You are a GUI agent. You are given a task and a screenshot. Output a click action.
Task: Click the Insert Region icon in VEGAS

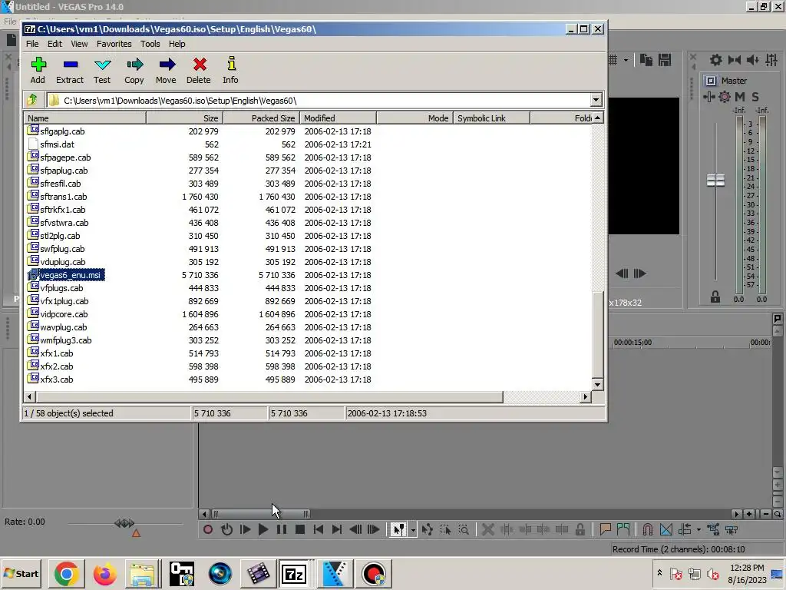(623, 529)
